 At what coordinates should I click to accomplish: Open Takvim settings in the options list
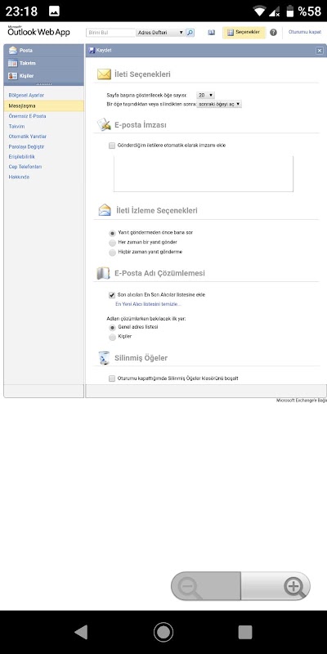point(16,127)
